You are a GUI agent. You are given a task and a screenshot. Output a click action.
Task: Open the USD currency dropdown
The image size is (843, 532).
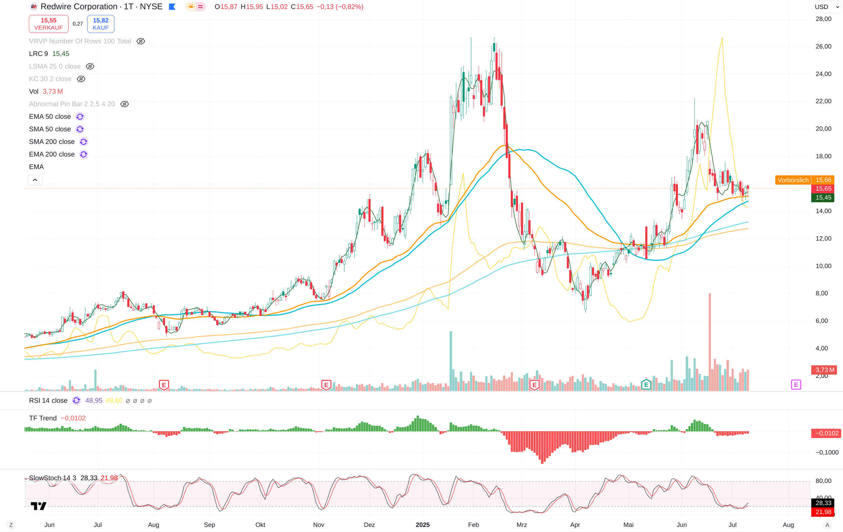pyautogui.click(x=826, y=7)
